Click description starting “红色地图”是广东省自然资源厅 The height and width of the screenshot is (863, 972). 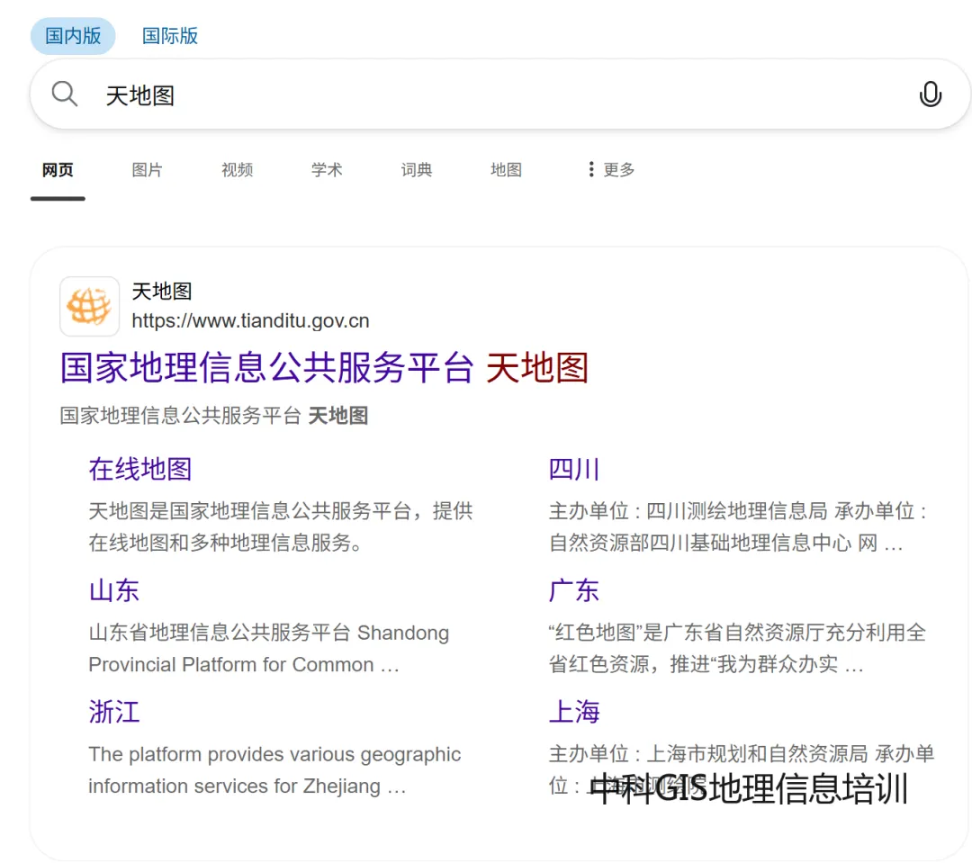coord(738,648)
